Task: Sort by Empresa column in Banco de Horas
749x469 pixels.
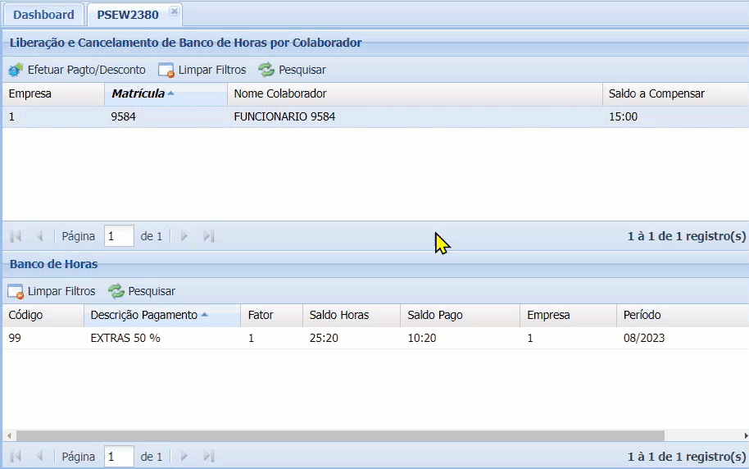Action: point(568,315)
